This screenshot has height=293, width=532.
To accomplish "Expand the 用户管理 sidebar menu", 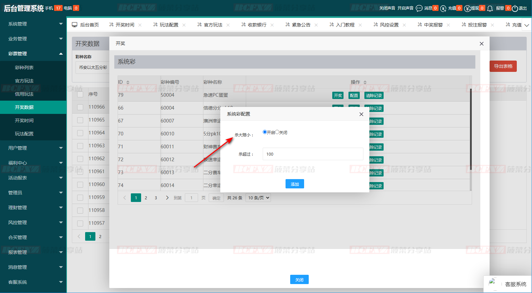I will [33, 148].
